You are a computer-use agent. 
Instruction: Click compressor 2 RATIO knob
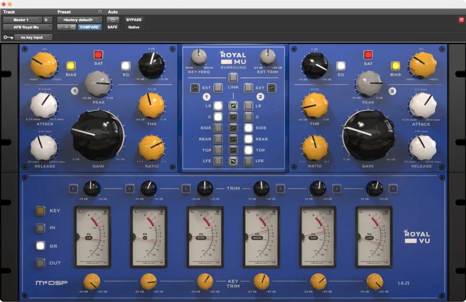point(315,148)
